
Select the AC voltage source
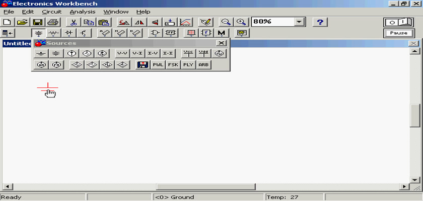tap(87, 54)
